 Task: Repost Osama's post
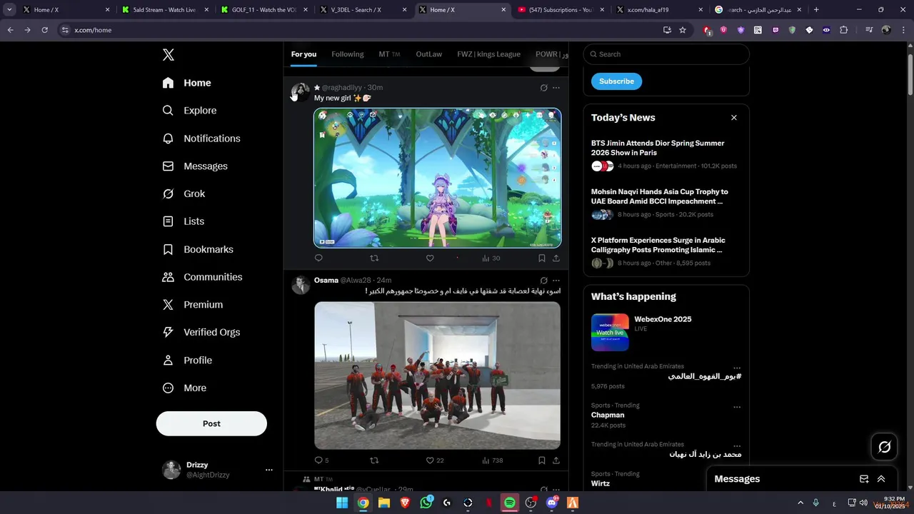(374, 460)
